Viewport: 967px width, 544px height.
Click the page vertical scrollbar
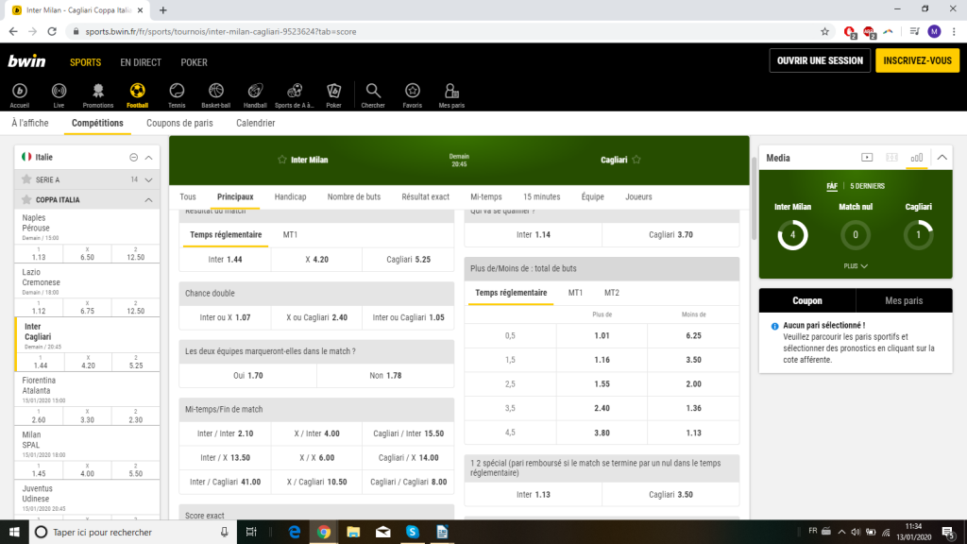click(x=753, y=198)
